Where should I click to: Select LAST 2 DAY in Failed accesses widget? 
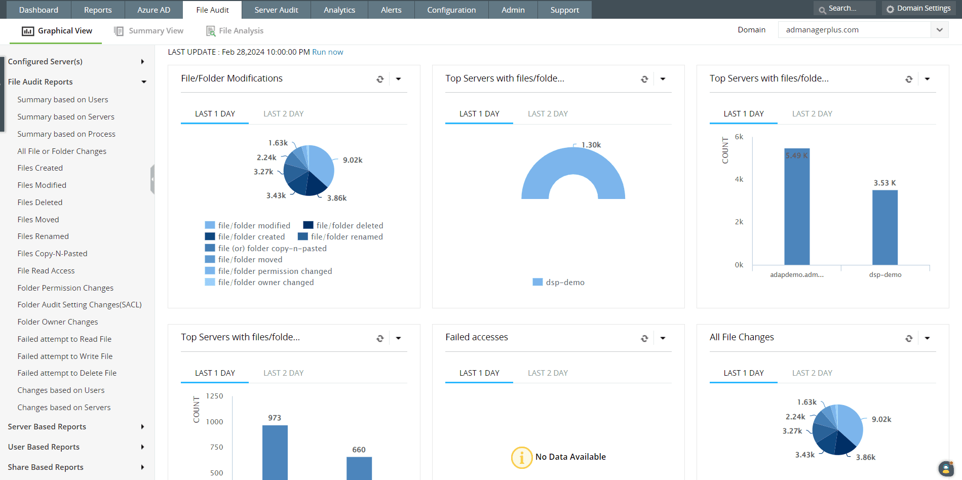[x=548, y=373]
